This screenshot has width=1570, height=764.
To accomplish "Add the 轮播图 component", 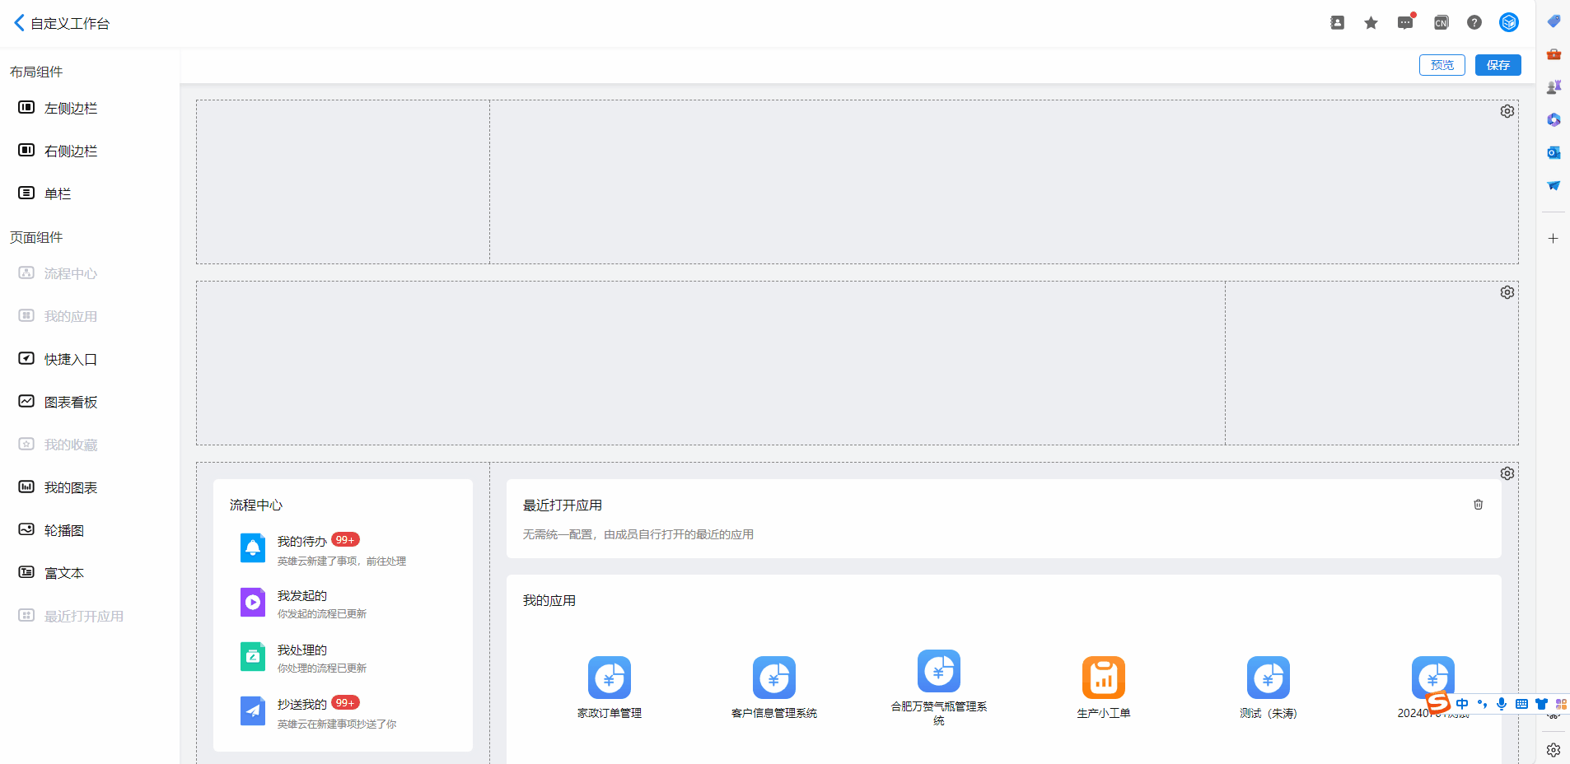I will click(x=63, y=530).
